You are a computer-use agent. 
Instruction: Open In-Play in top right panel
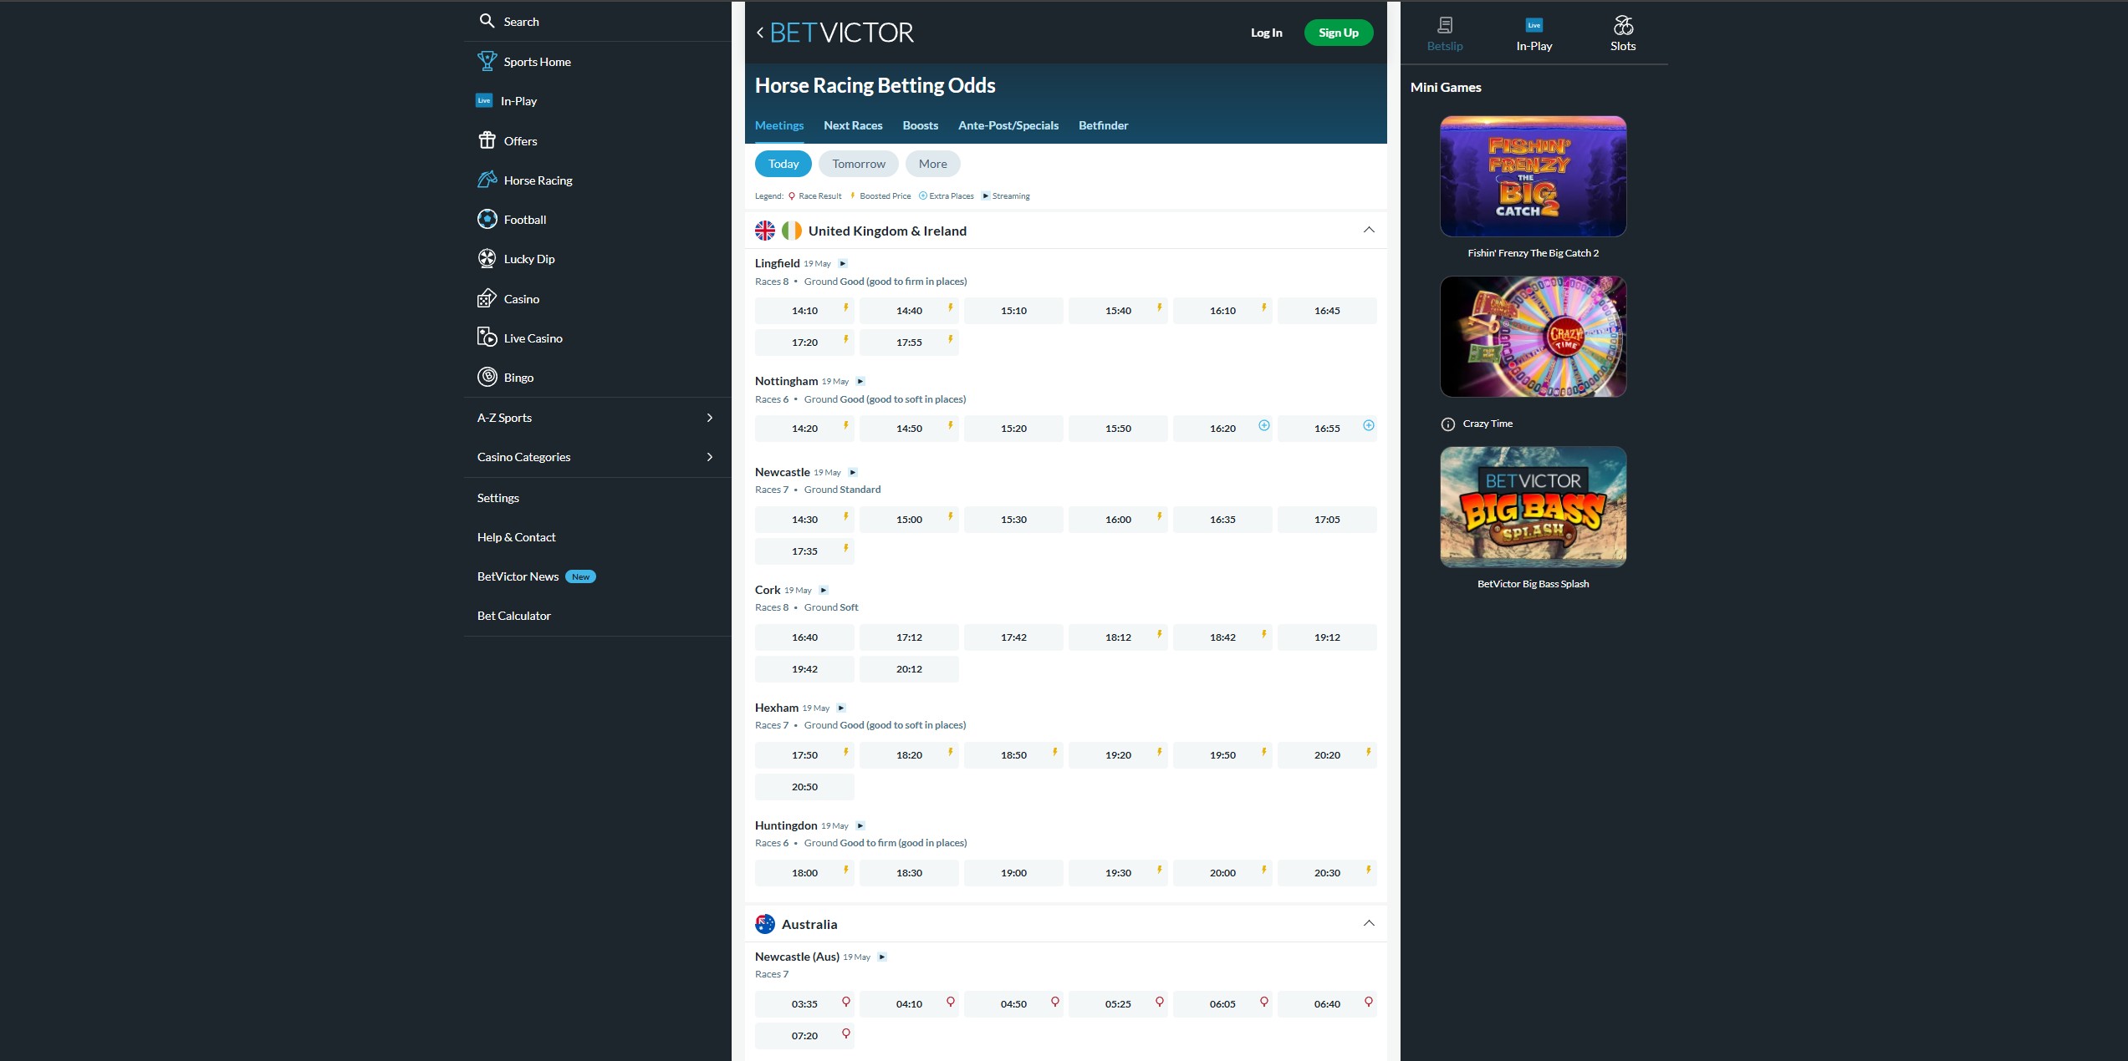pyautogui.click(x=1533, y=33)
